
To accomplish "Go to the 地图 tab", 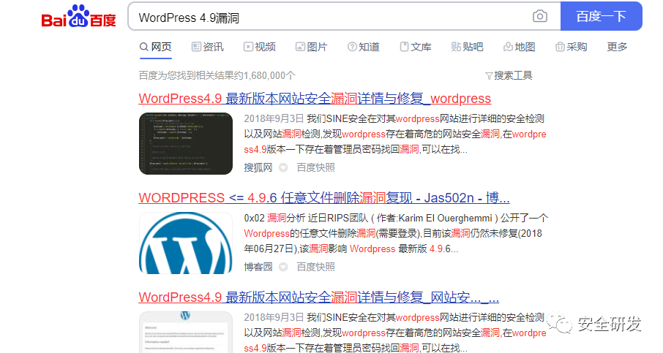I will click(x=520, y=47).
